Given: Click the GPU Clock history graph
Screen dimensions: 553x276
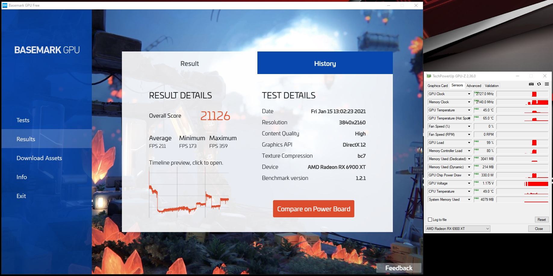Looking at the screenshot, I should (x=522, y=94).
